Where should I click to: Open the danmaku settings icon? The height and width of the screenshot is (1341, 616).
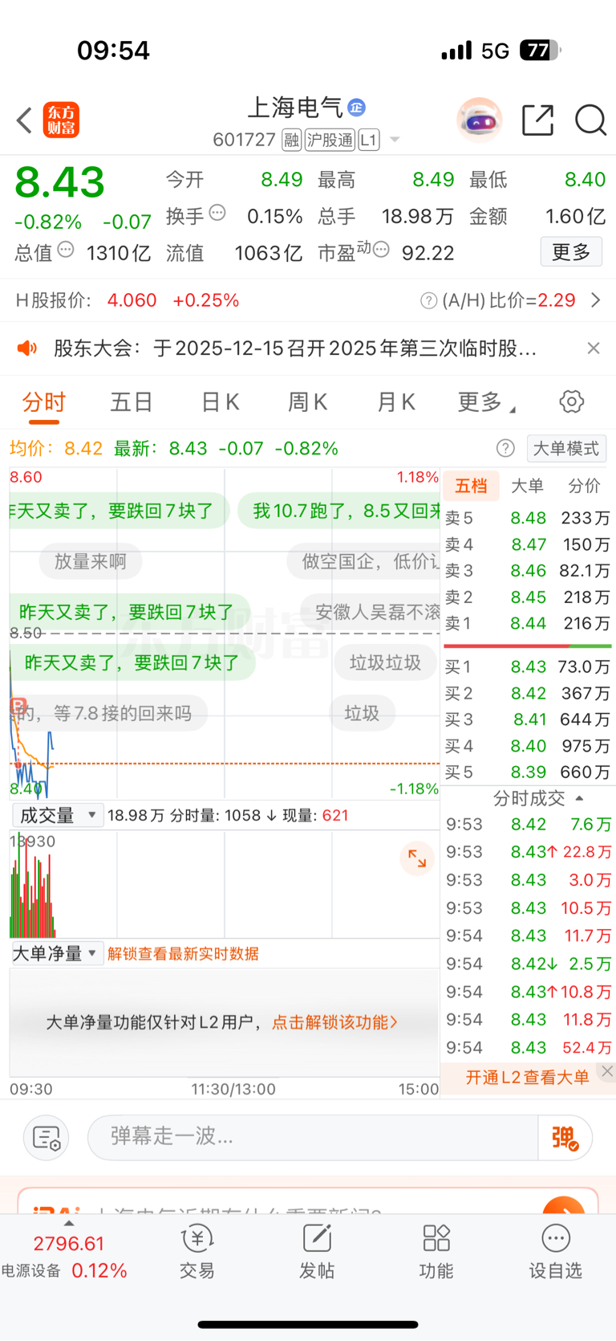(46, 1137)
